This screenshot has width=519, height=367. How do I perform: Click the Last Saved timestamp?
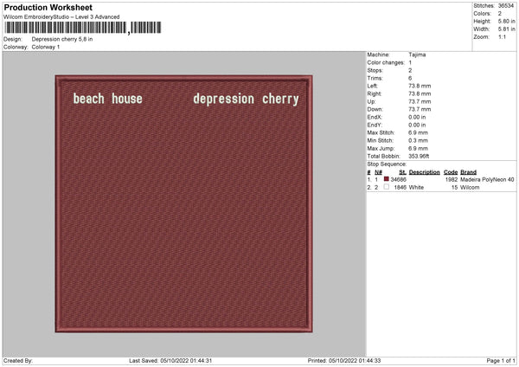pyautogui.click(x=170, y=360)
